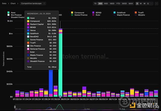
Task: Switch to 90D time range
Action: (106, 3)
